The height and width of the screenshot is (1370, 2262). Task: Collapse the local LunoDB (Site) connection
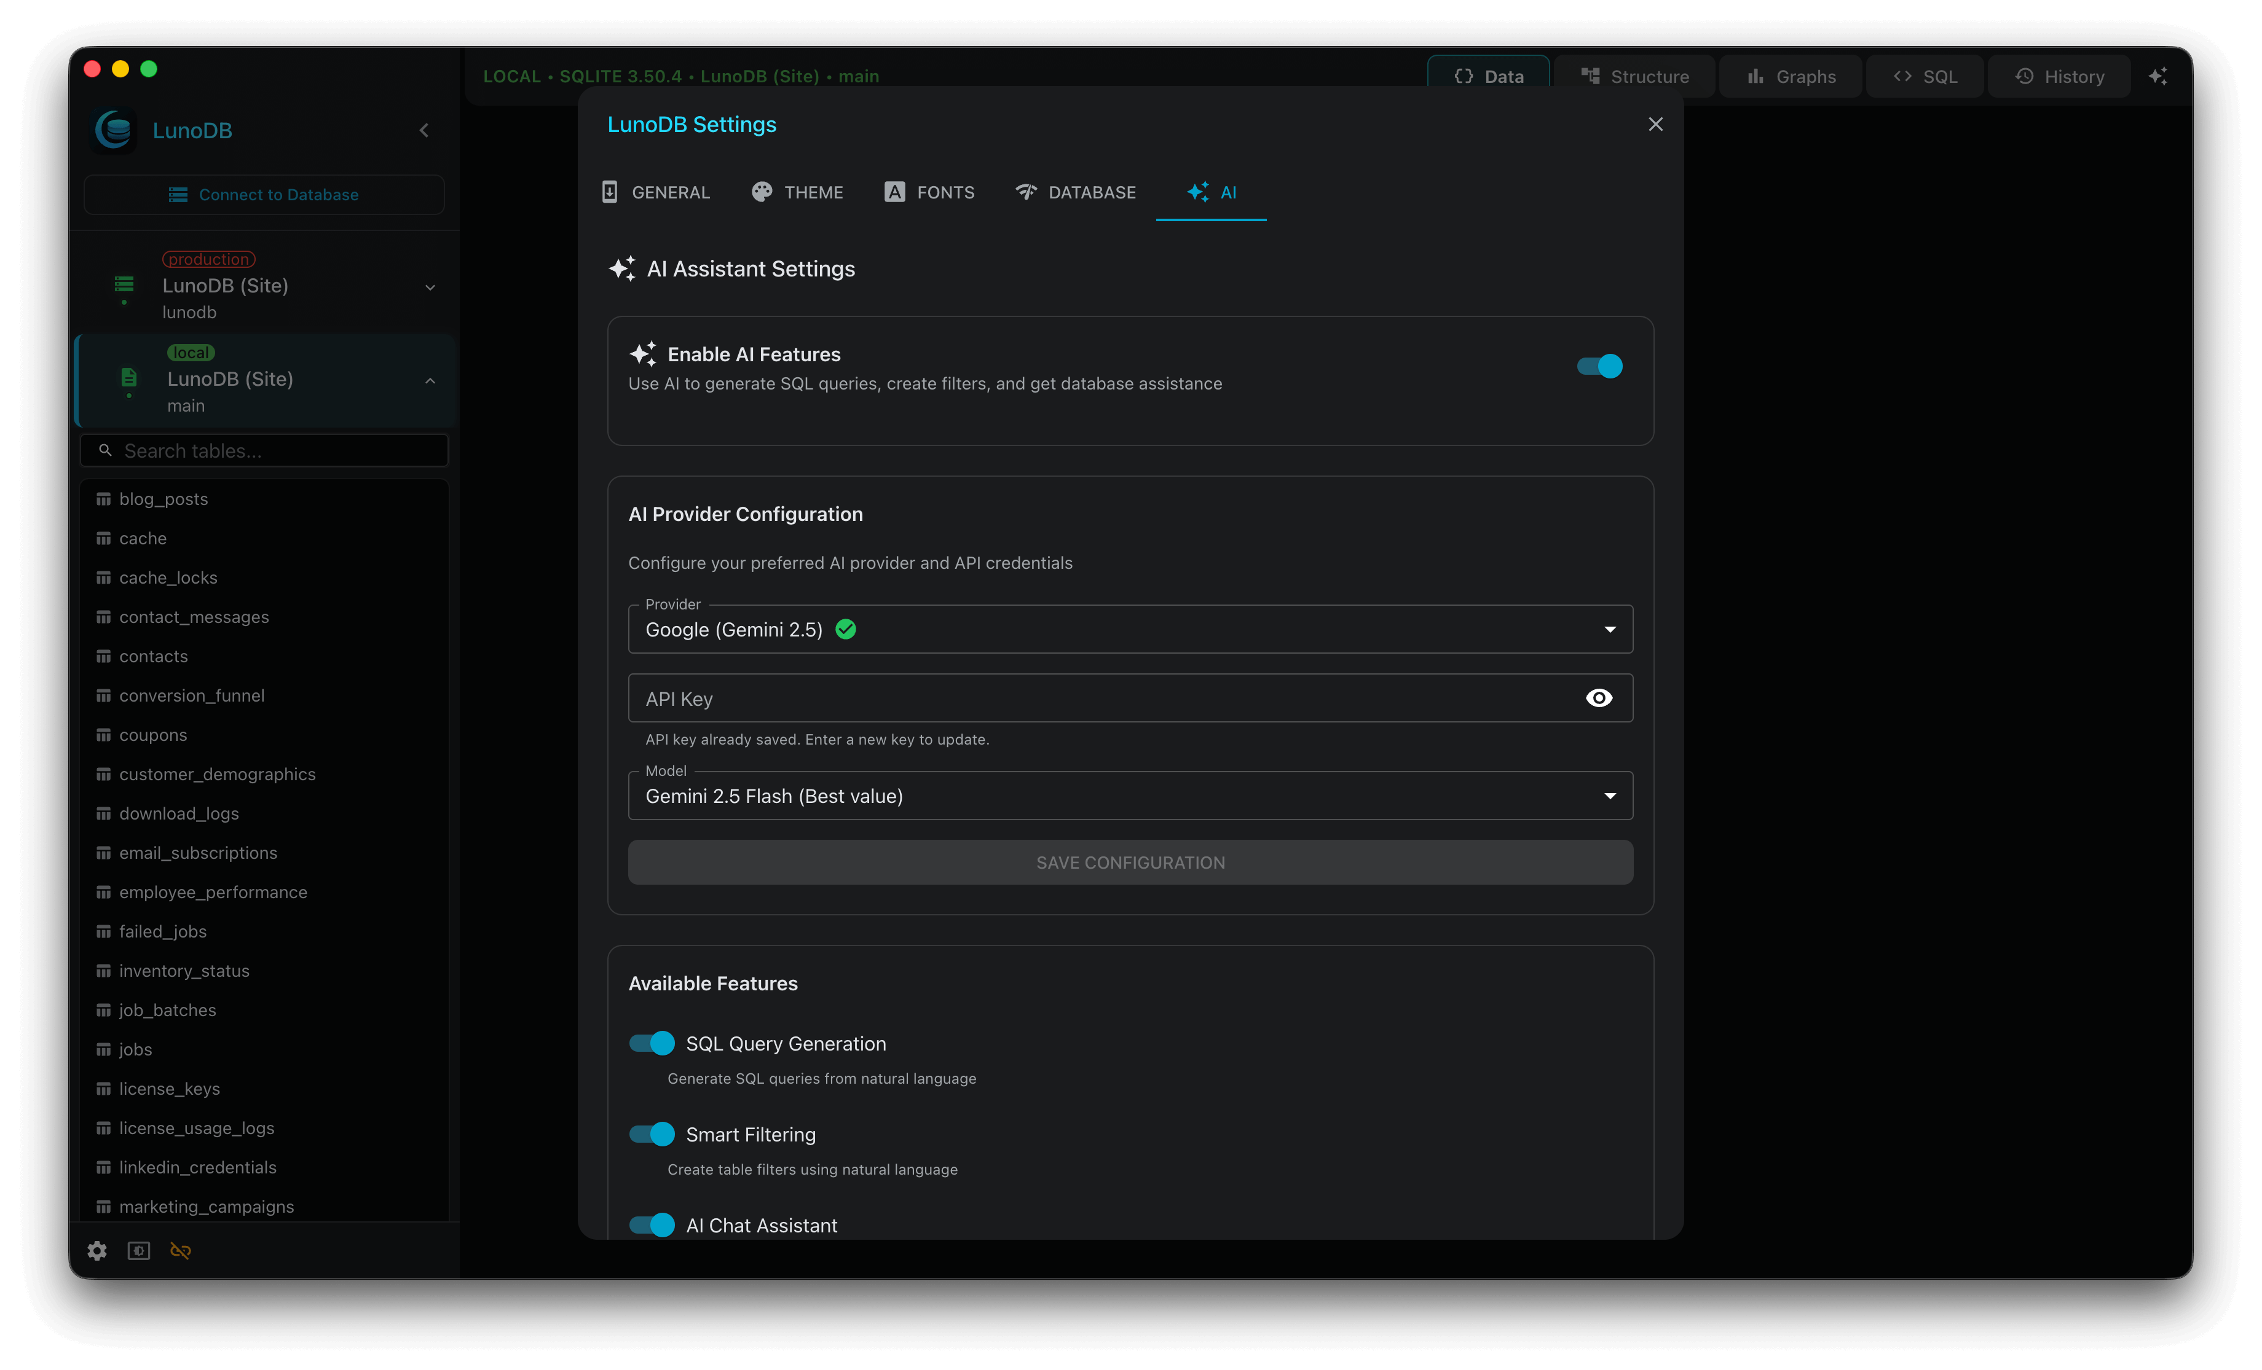[x=430, y=380]
